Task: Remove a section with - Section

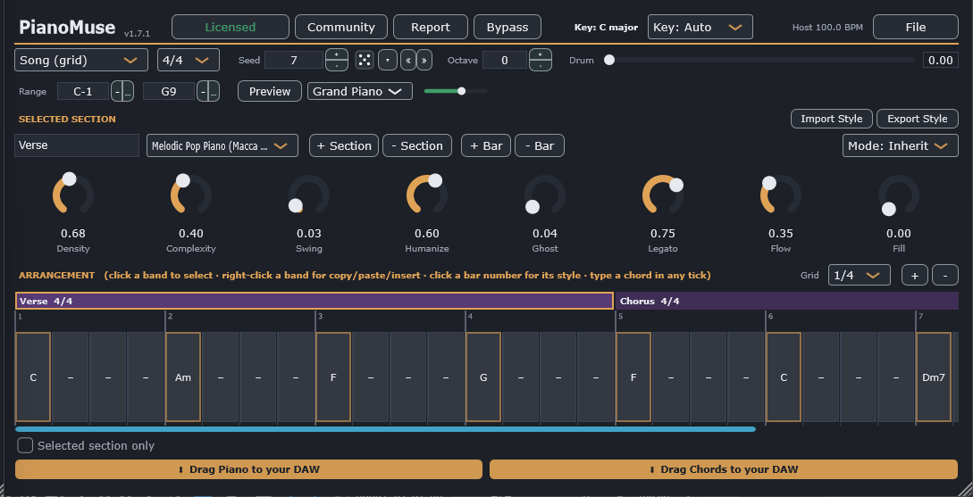Action: point(417,145)
